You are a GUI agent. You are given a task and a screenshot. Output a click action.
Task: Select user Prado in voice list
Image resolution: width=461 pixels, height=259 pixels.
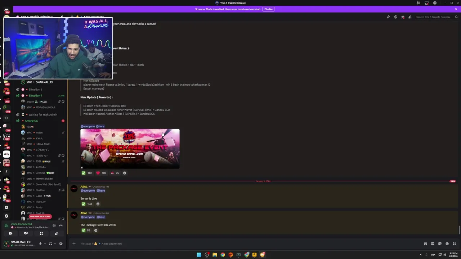pos(39,207)
